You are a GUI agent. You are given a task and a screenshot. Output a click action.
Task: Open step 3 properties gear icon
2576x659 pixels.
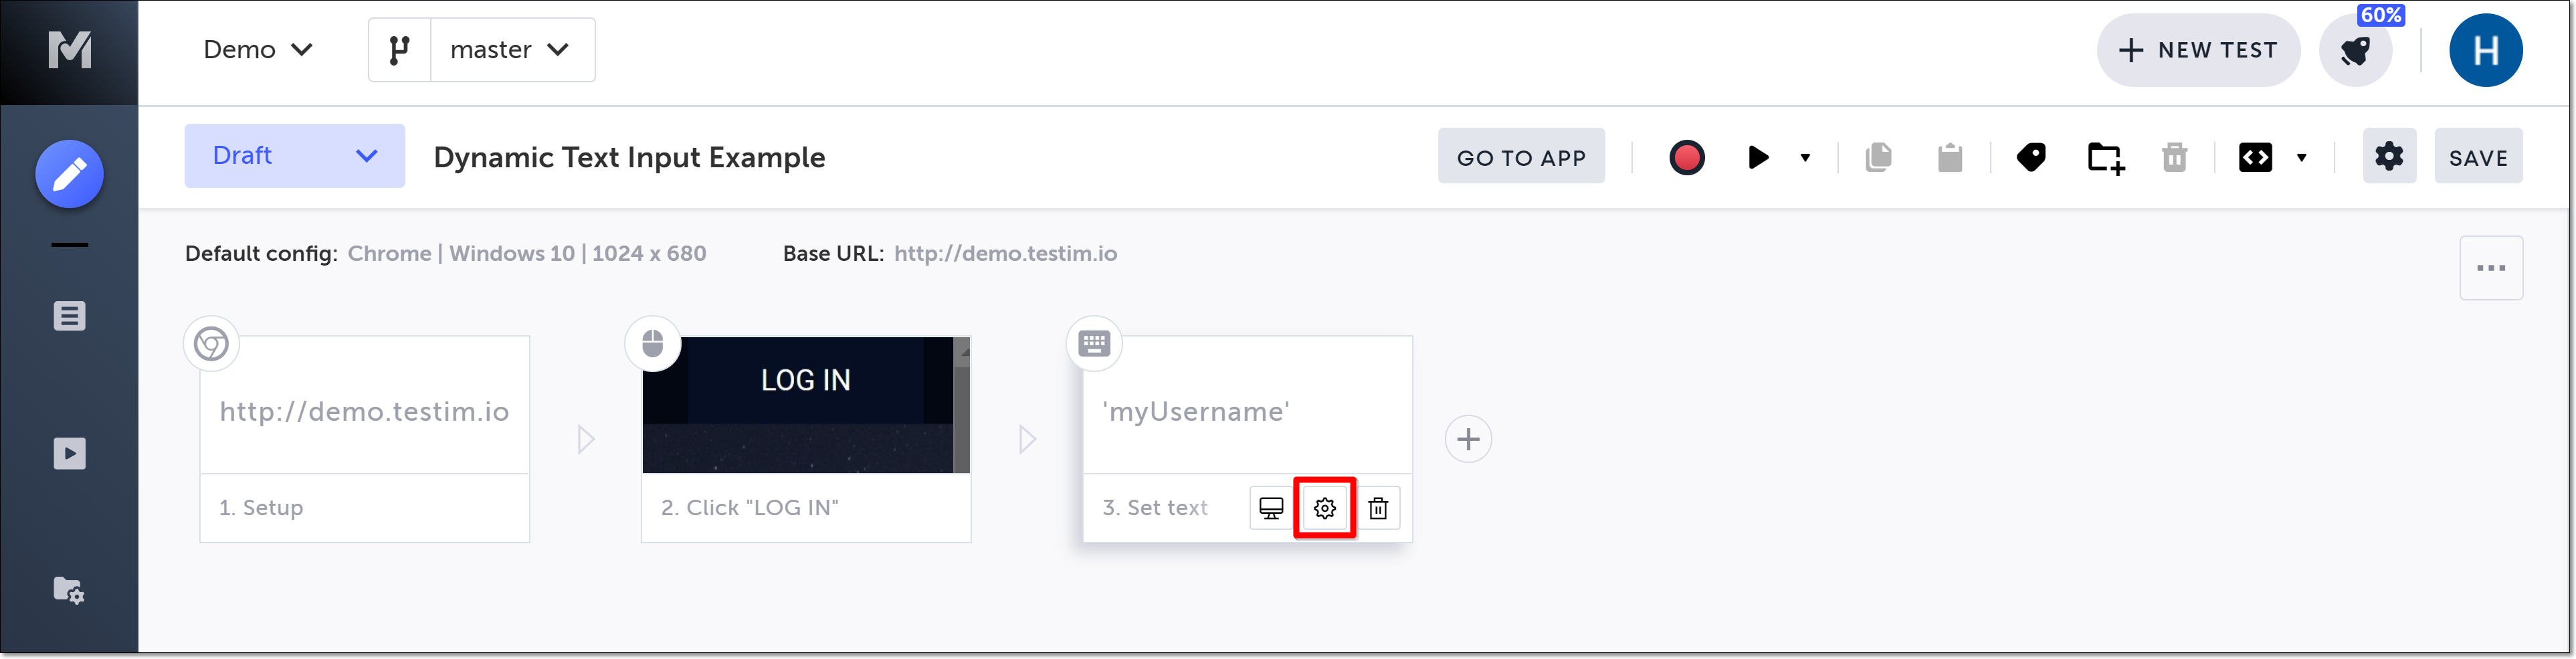pyautogui.click(x=1324, y=508)
